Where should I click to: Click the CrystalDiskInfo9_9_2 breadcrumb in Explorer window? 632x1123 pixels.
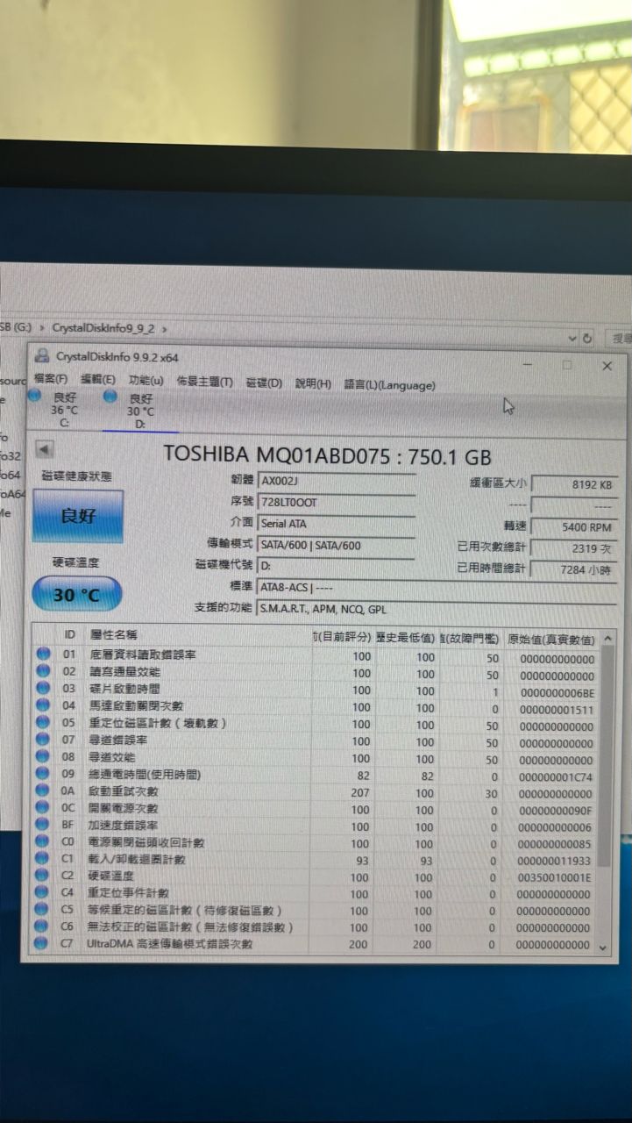[103, 327]
